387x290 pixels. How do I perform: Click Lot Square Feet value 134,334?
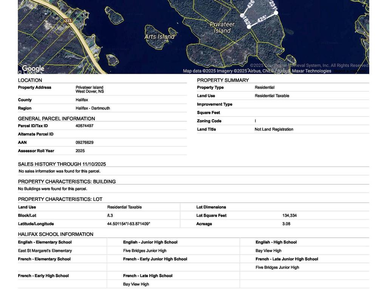(289, 216)
